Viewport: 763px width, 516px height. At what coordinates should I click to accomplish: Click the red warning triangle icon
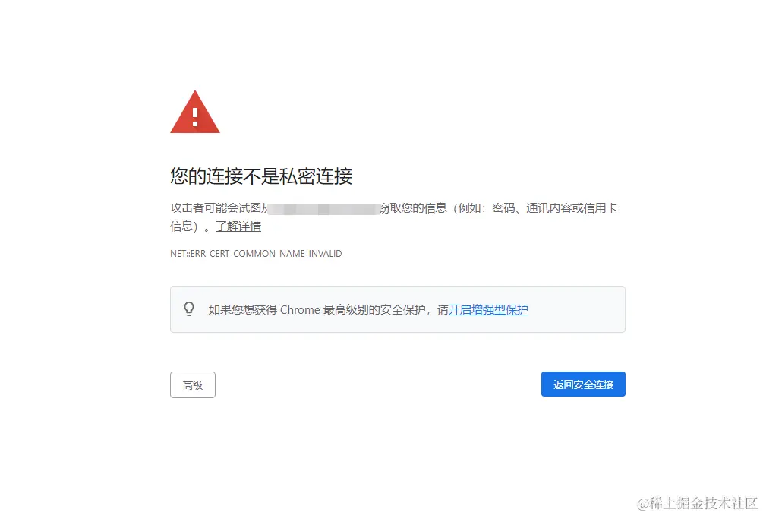pyautogui.click(x=194, y=112)
